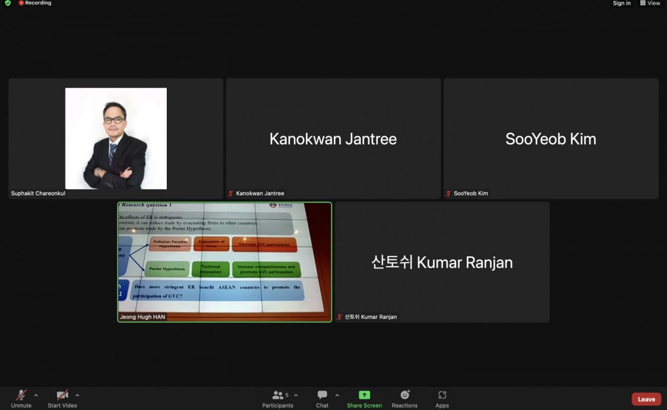Select the large SooYeob Kim name tile
This screenshot has height=410, width=667.
[x=551, y=139]
